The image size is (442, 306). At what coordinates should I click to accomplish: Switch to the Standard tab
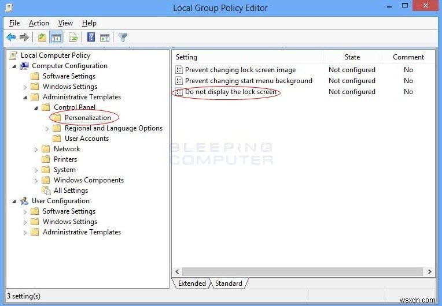[x=229, y=283]
